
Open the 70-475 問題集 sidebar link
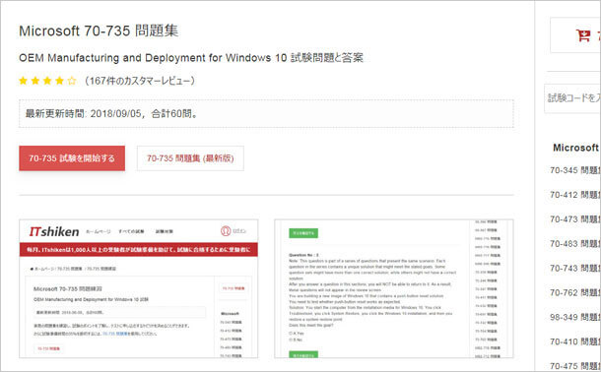point(575,366)
